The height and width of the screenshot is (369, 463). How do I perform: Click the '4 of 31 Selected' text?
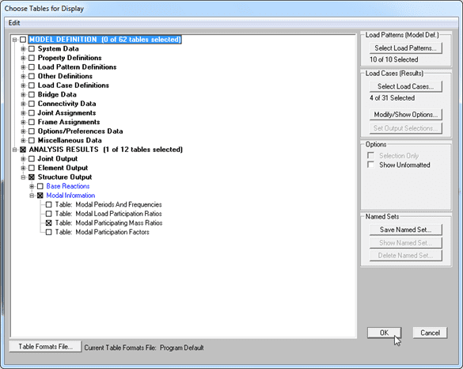tap(392, 97)
